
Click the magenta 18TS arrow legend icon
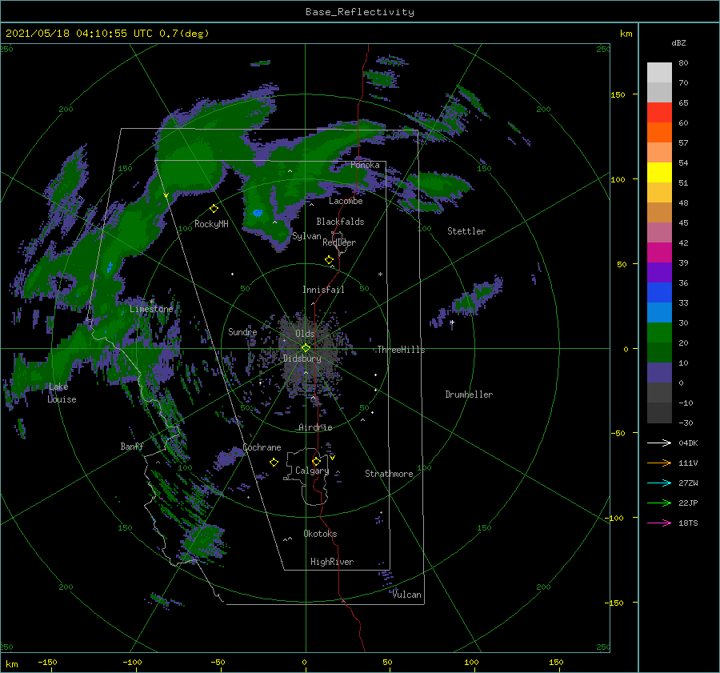tap(659, 523)
